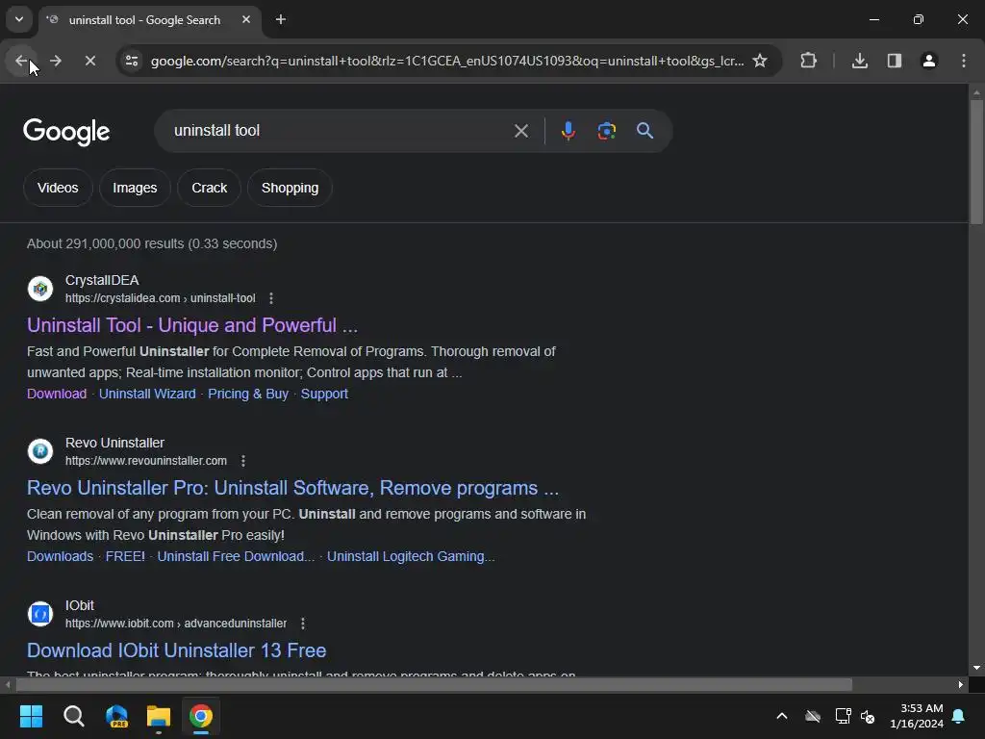
Task: Open more options for CrystalIDEA result
Action: (x=271, y=298)
